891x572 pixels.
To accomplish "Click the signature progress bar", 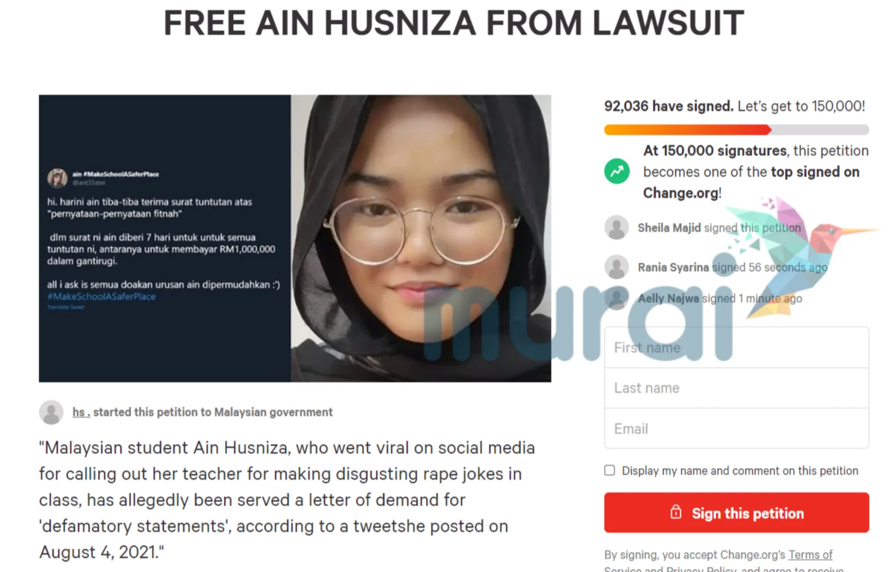I will [x=736, y=130].
